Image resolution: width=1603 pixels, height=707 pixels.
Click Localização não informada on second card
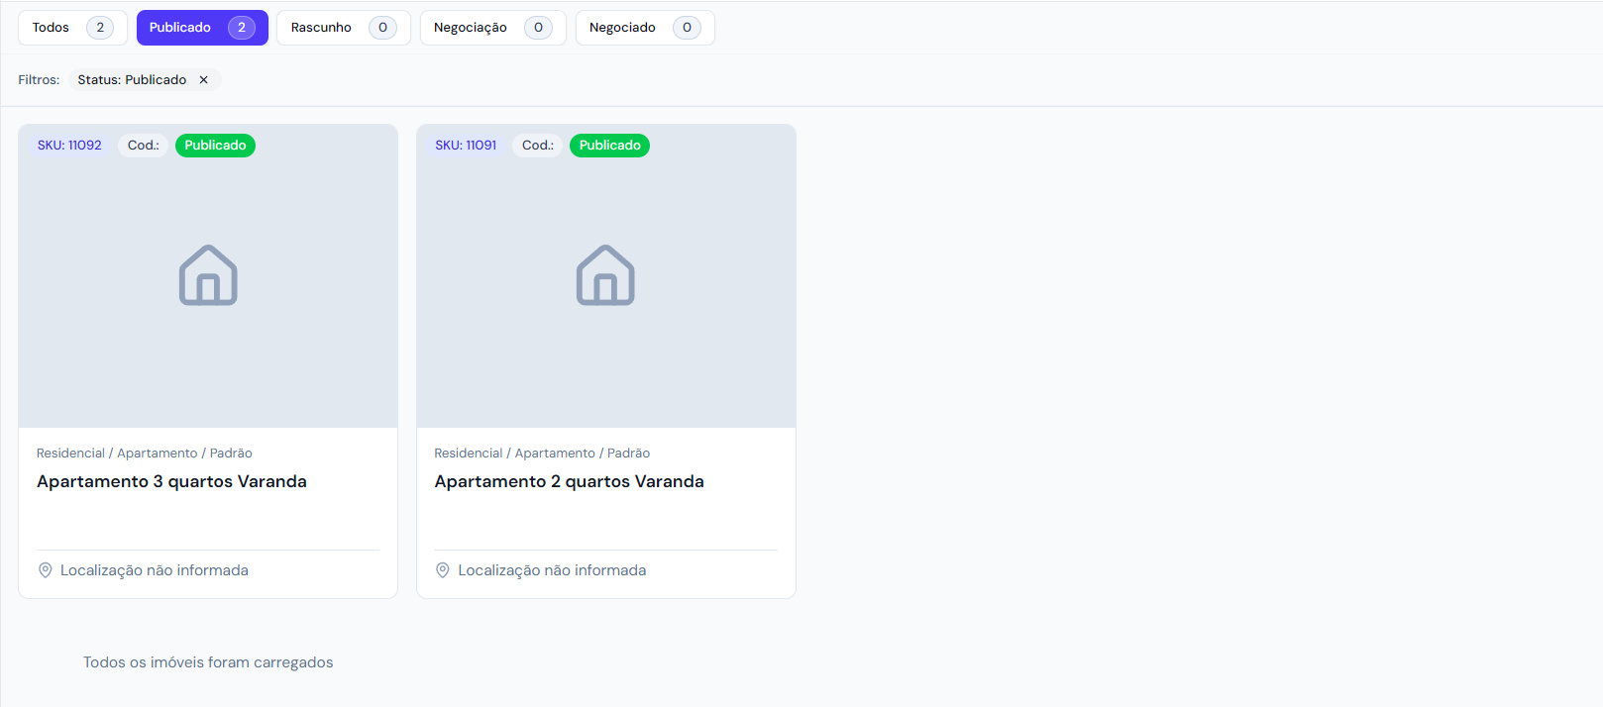(551, 570)
